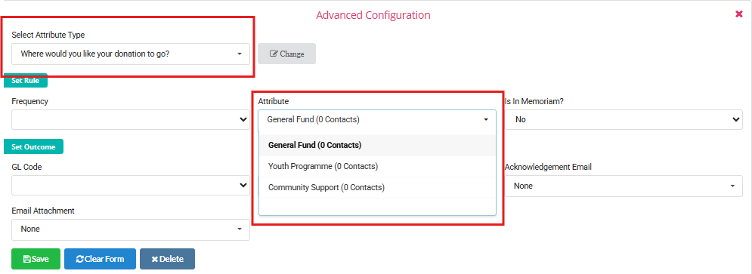Save the configuration with the green button

point(36,259)
